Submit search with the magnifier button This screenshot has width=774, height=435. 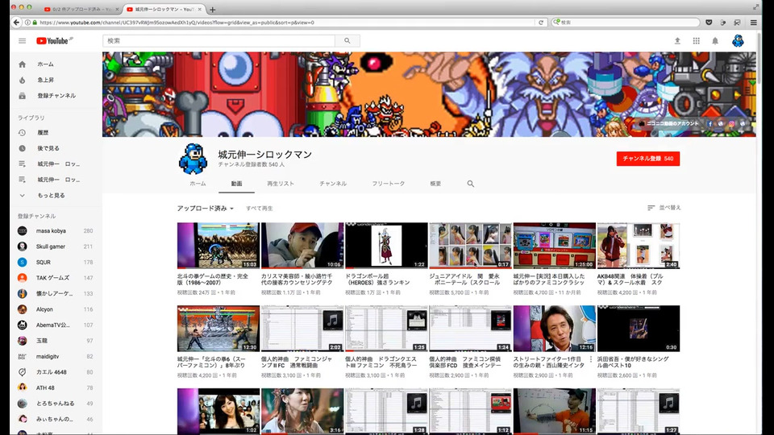(x=347, y=41)
